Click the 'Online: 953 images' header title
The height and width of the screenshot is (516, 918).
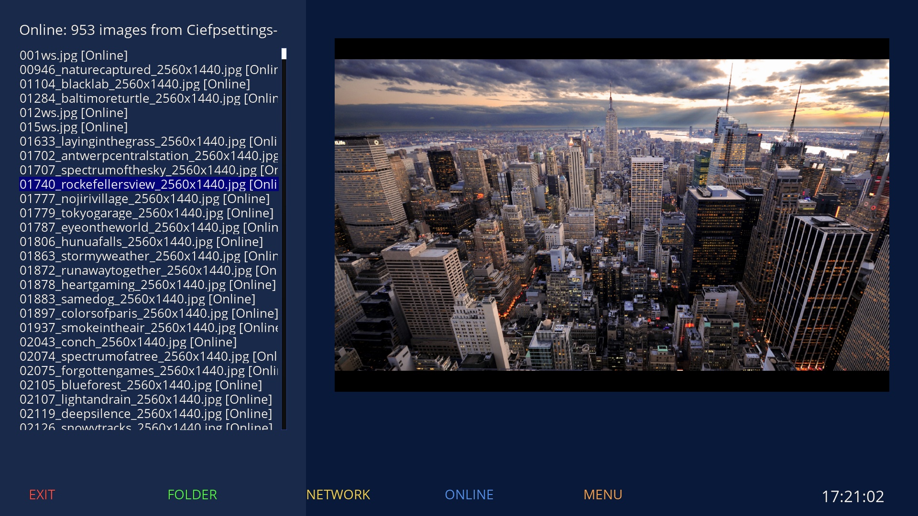pyautogui.click(x=148, y=30)
